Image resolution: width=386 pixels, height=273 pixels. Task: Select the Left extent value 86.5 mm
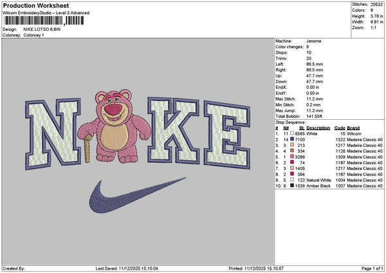pyautogui.click(x=315, y=64)
